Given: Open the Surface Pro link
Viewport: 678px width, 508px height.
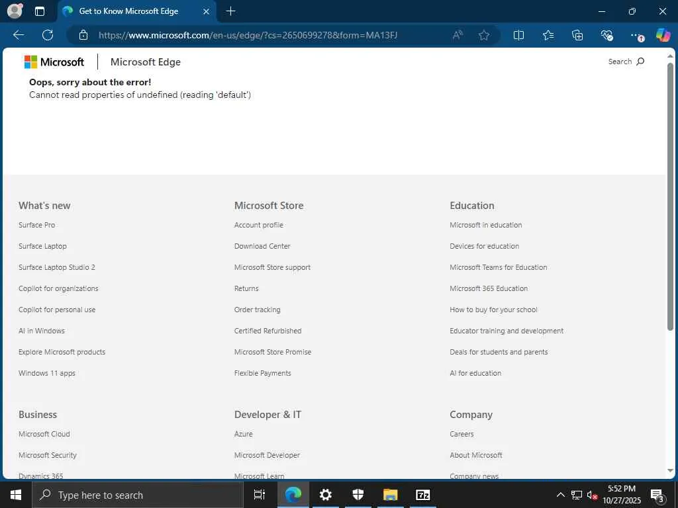Looking at the screenshot, I should 37,225.
